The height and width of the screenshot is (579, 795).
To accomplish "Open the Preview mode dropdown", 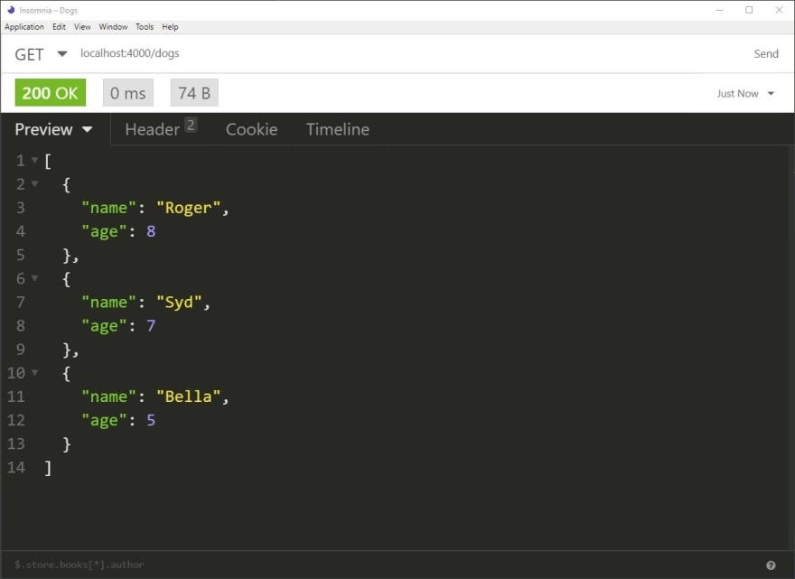I will tap(53, 129).
